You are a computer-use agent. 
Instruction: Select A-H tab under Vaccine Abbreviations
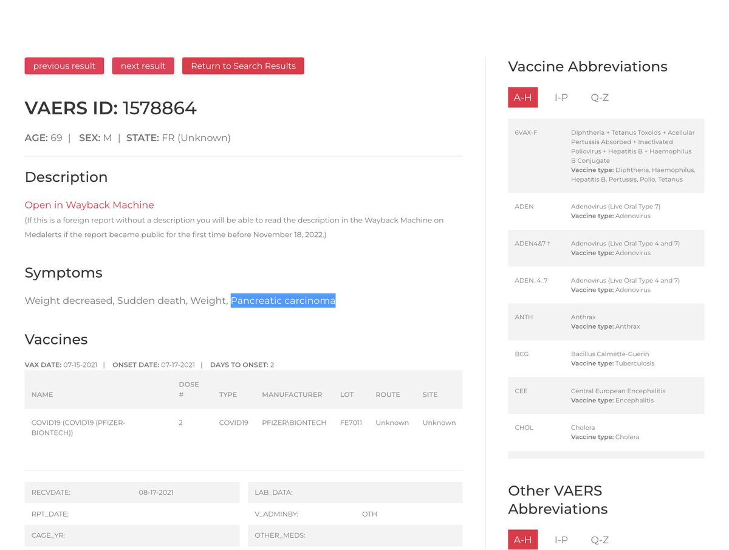coord(522,97)
